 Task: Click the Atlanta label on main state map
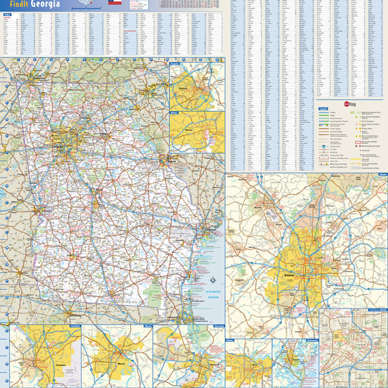[x=58, y=146]
